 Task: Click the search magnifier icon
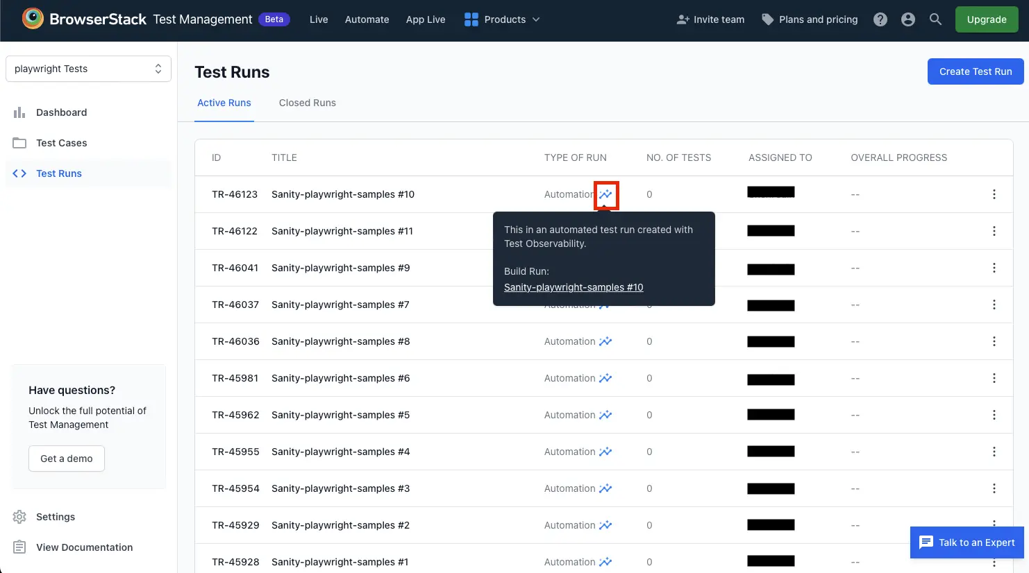936,19
